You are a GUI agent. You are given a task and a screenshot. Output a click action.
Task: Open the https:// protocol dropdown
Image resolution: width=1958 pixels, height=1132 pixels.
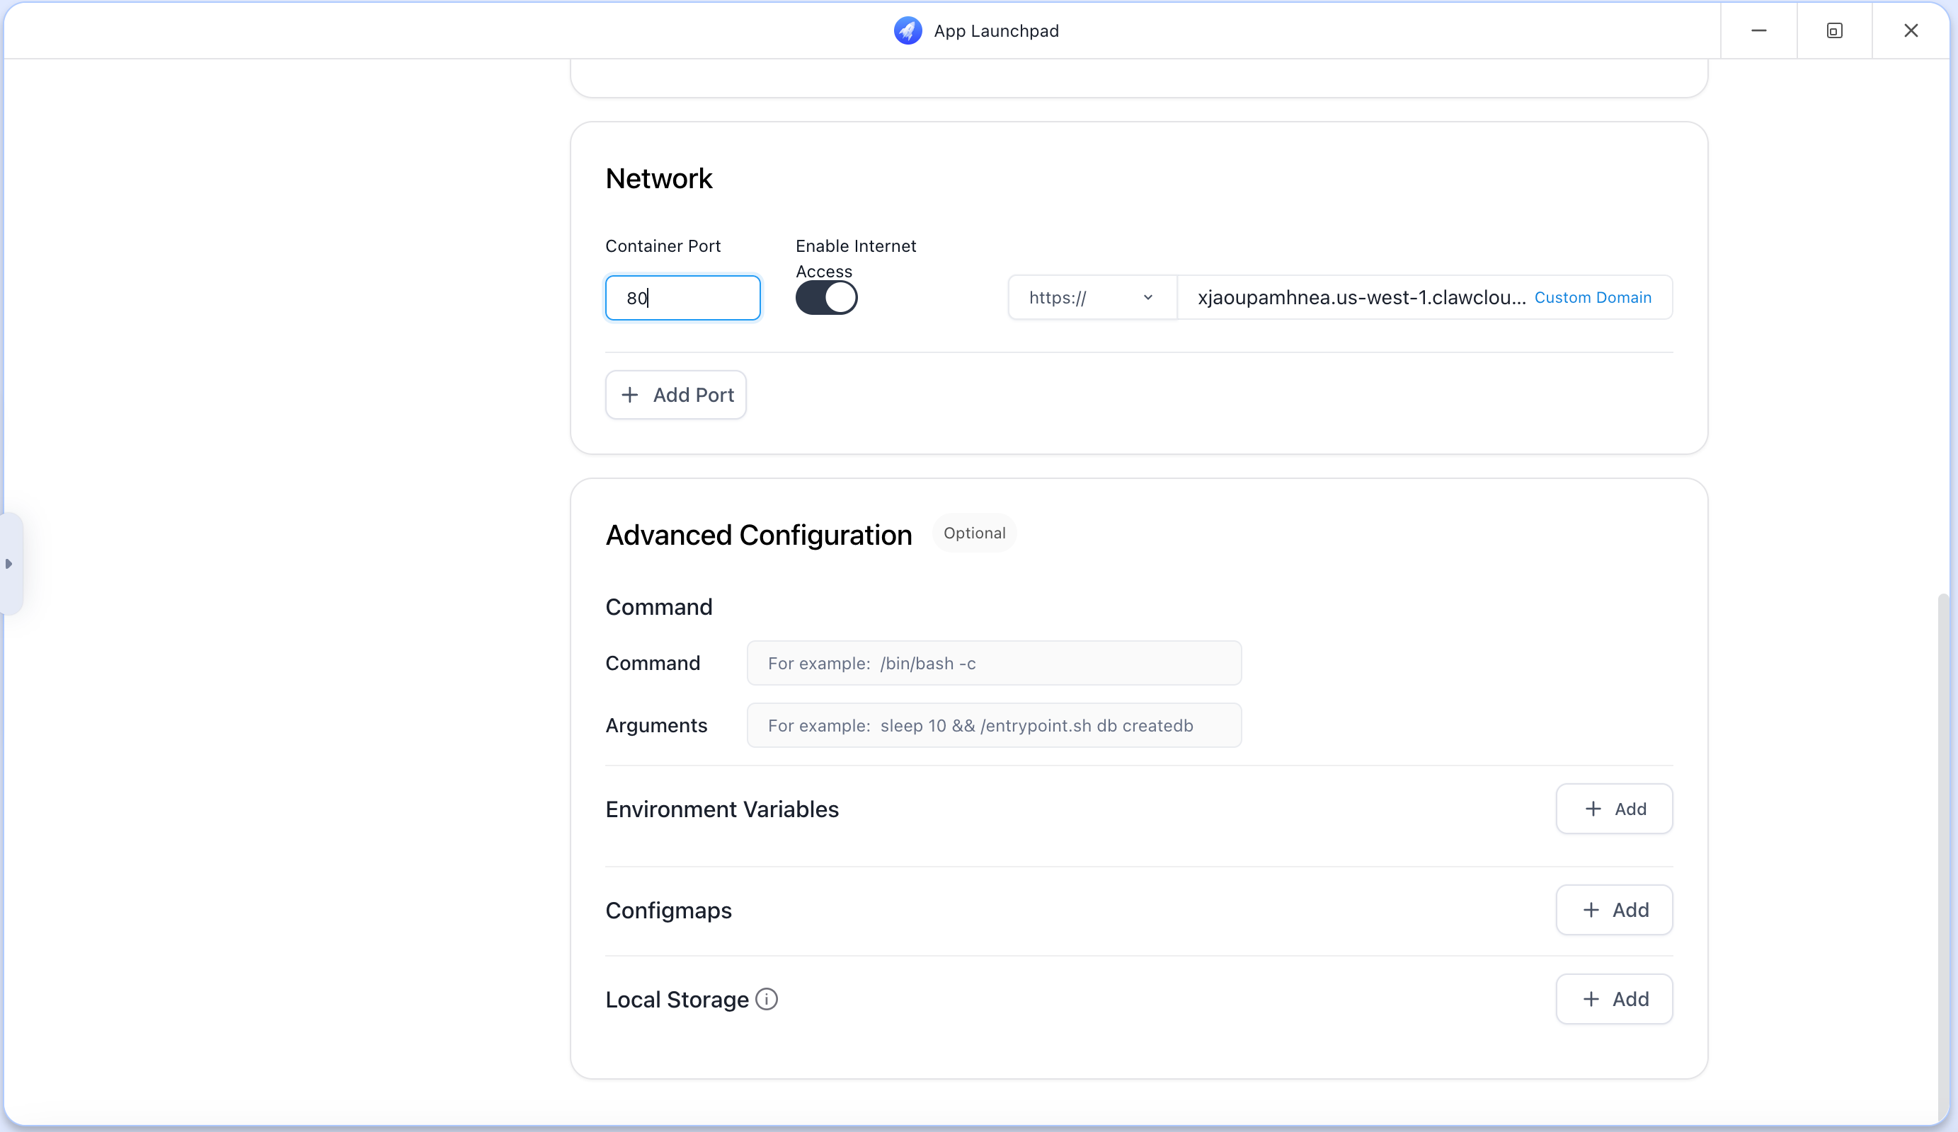(1091, 297)
